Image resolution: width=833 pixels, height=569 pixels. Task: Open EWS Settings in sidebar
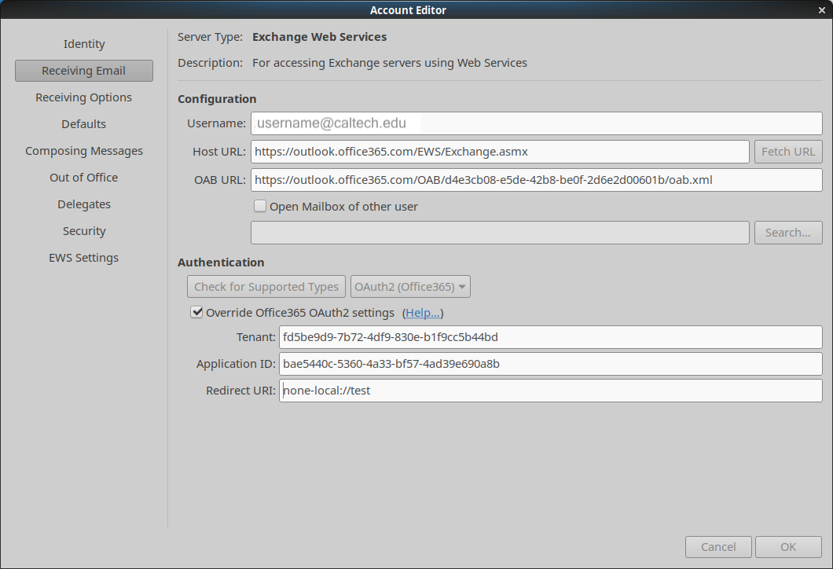pyautogui.click(x=84, y=258)
